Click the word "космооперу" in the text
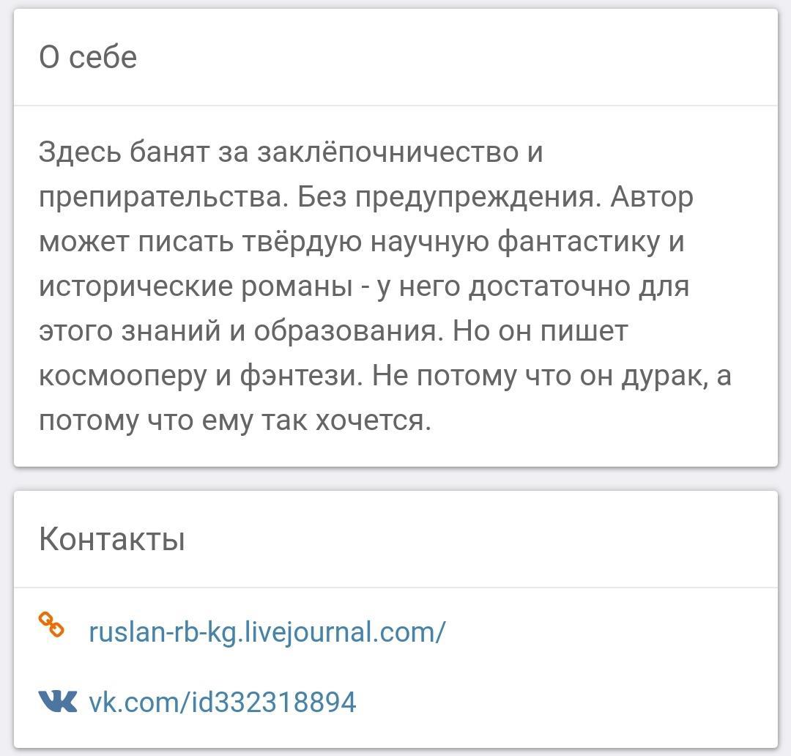Image resolution: width=791 pixels, height=756 pixels. pyautogui.click(x=122, y=376)
